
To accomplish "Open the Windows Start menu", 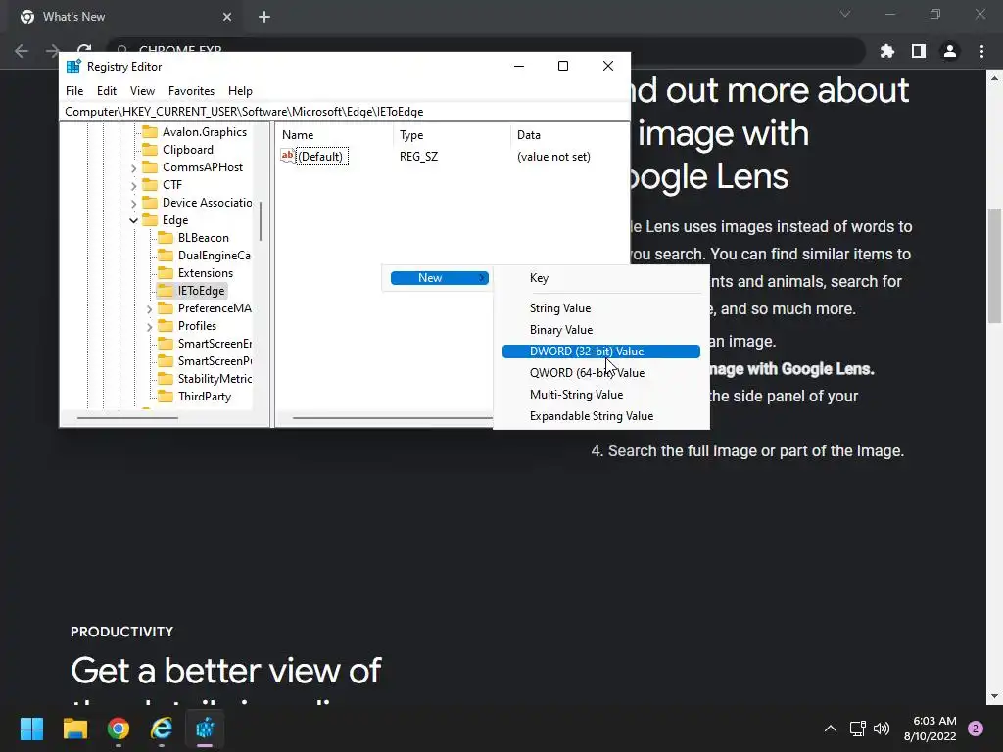I will [x=31, y=728].
